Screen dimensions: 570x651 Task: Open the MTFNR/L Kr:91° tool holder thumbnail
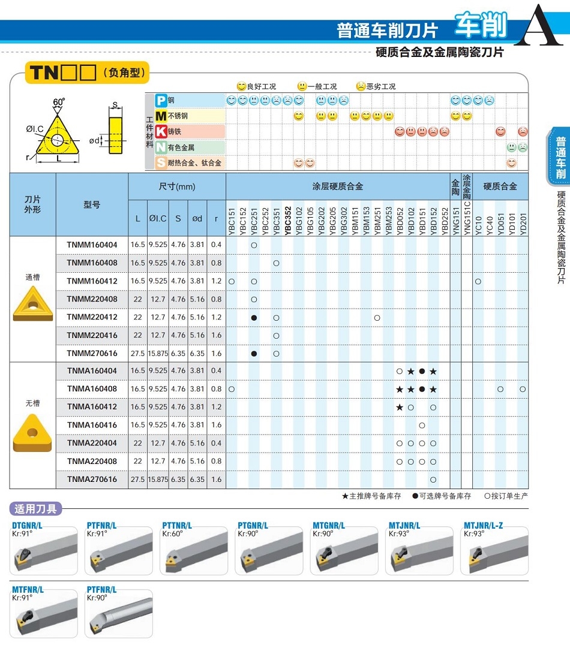coord(44,614)
